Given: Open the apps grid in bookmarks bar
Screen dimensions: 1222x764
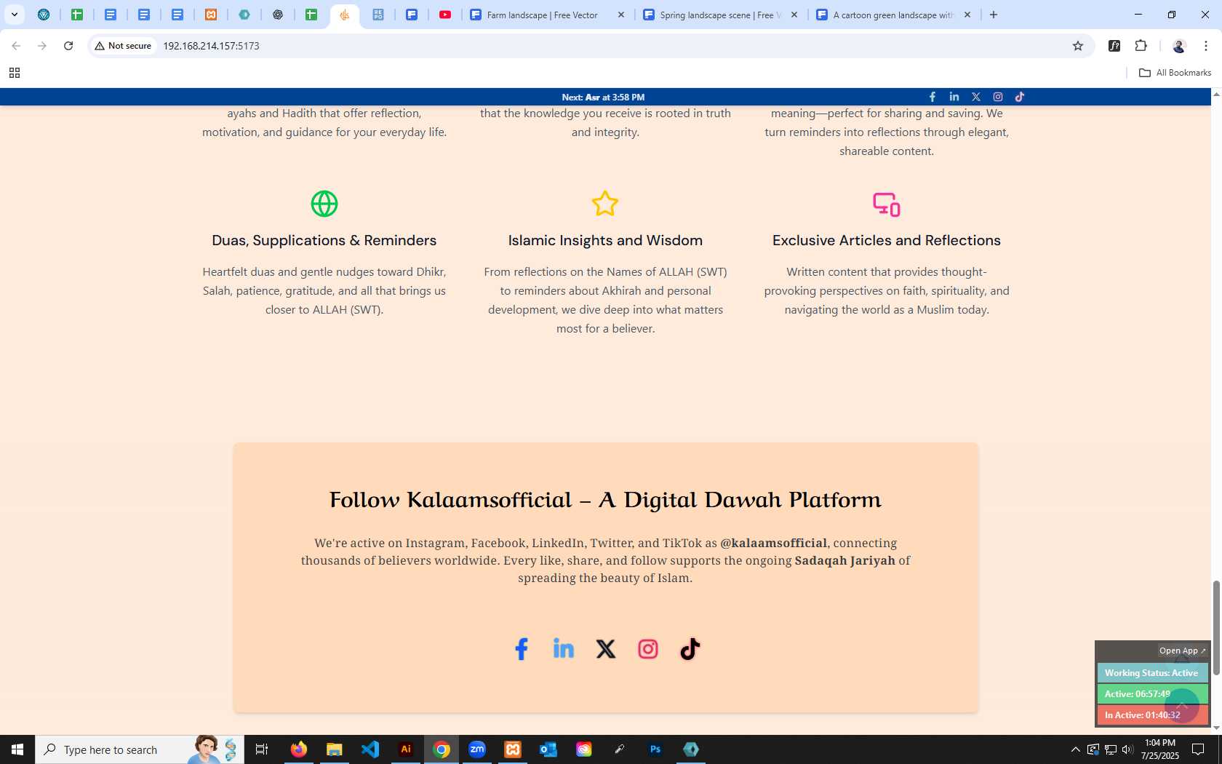Looking at the screenshot, I should coord(15,73).
